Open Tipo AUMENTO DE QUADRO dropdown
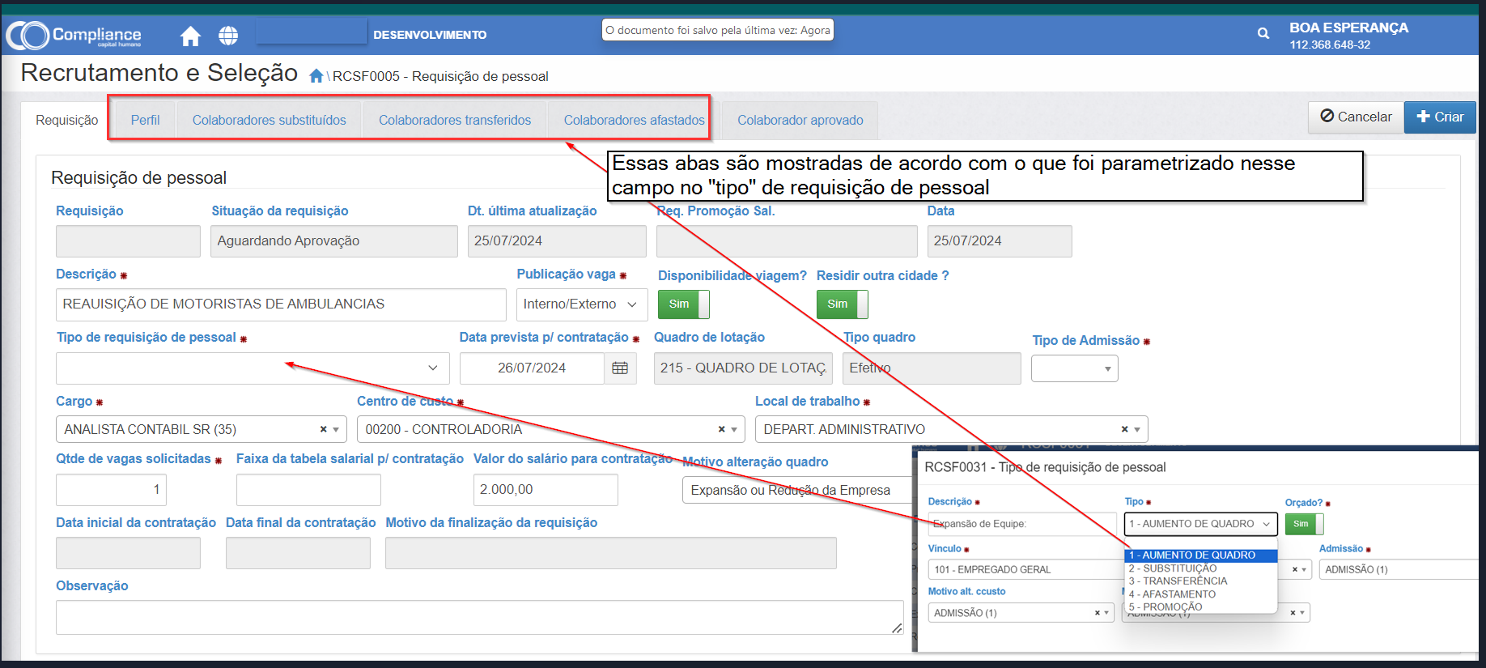The width and height of the screenshot is (1486, 668). [x=1200, y=524]
